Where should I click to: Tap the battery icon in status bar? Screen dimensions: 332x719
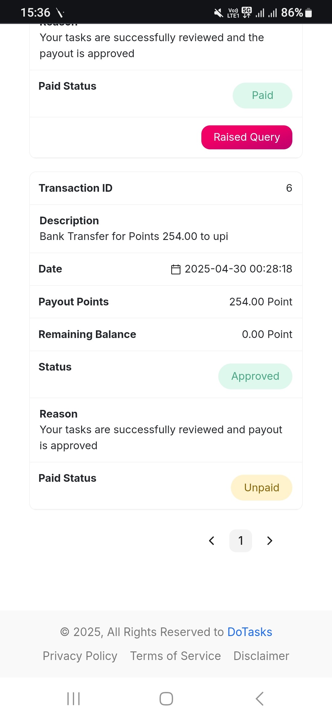(x=309, y=13)
